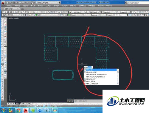Click the Save icon in quick access toolbar
The width and height of the screenshot is (149, 113).
14,3
